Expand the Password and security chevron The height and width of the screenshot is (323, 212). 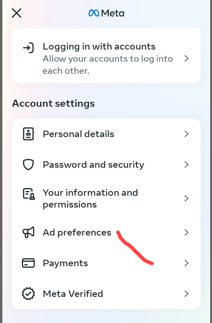pyautogui.click(x=187, y=164)
